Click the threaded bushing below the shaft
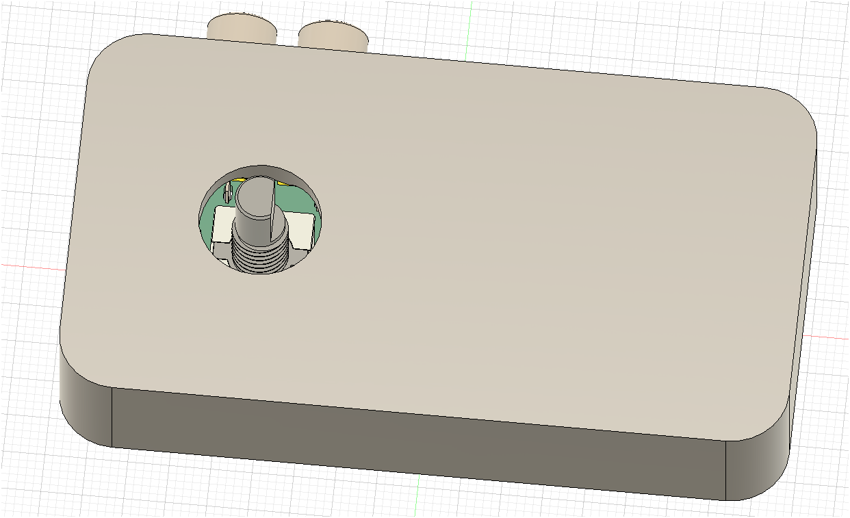Image resolution: width=850 pixels, height=518 pixels. pos(260,259)
